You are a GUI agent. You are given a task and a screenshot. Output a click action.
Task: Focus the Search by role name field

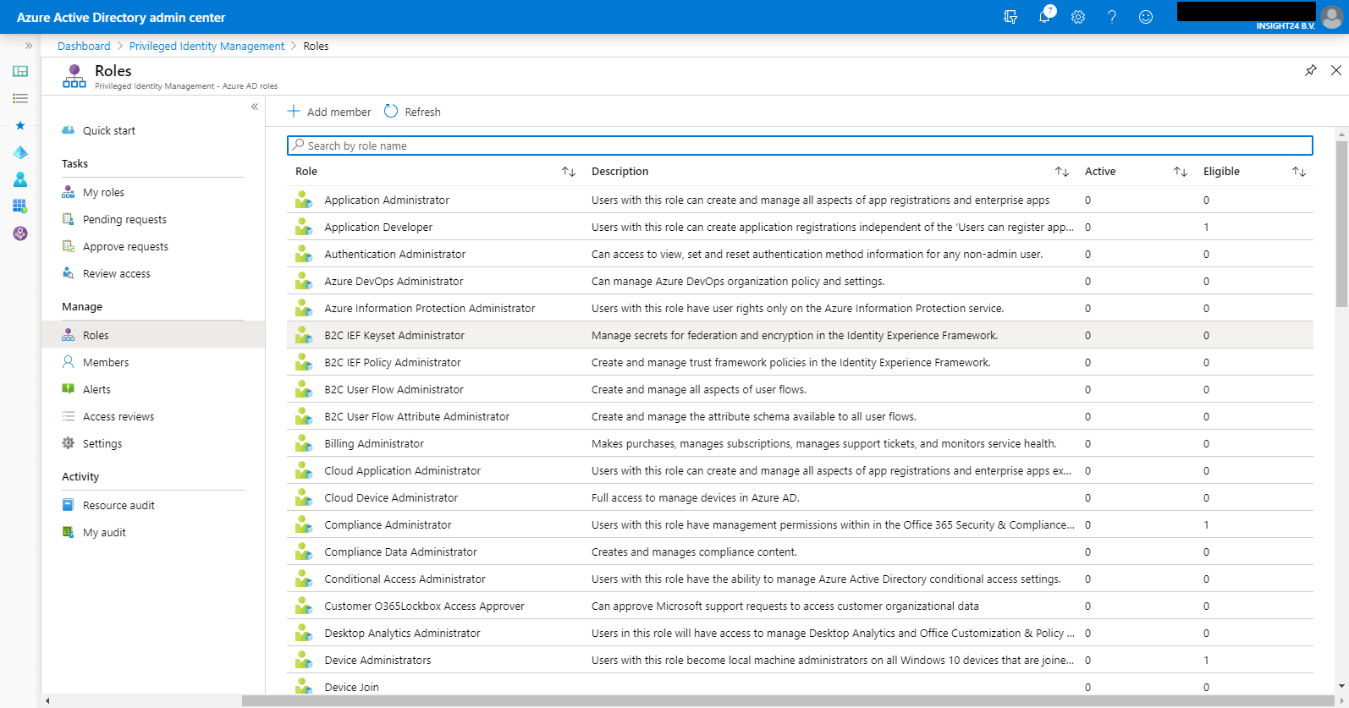pyautogui.click(x=800, y=145)
